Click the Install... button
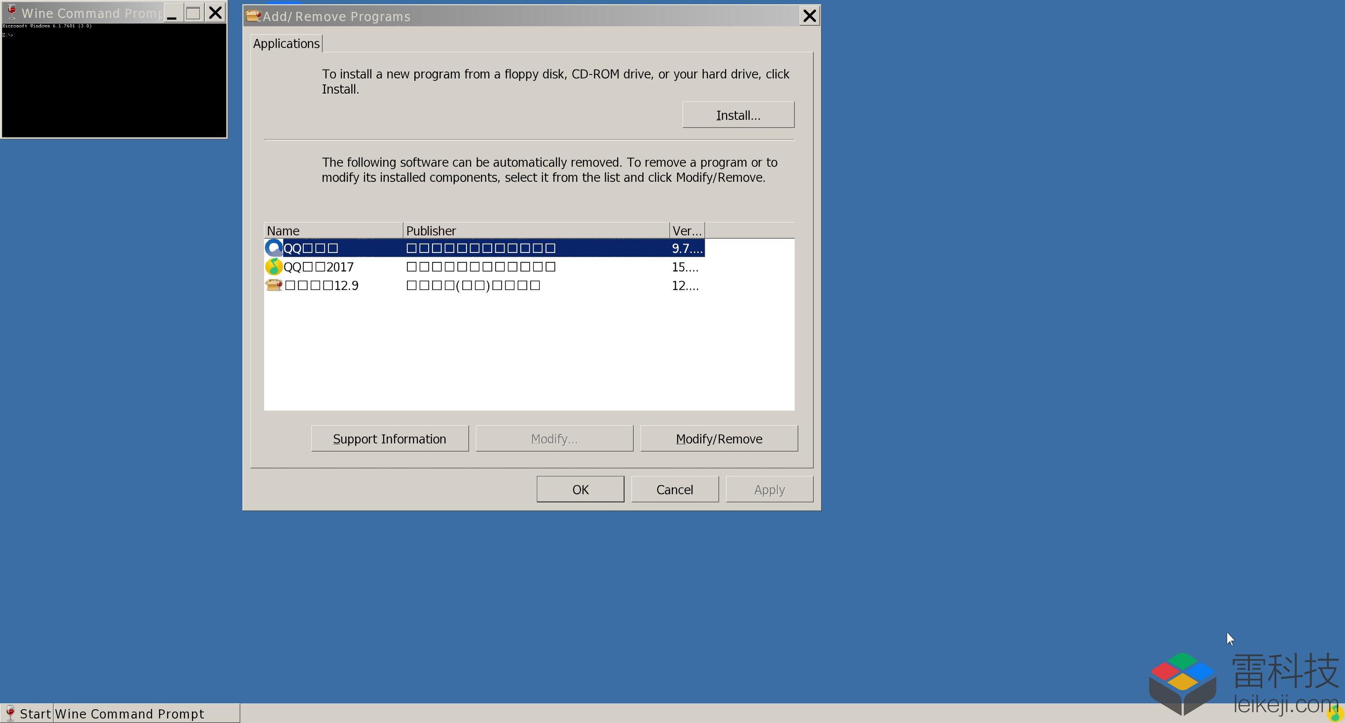This screenshot has height=723, width=1345. pos(738,115)
